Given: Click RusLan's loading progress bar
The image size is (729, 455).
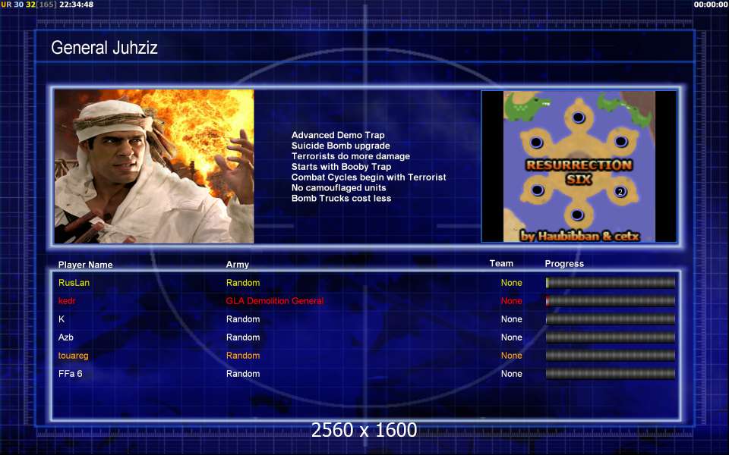Looking at the screenshot, I should (611, 283).
